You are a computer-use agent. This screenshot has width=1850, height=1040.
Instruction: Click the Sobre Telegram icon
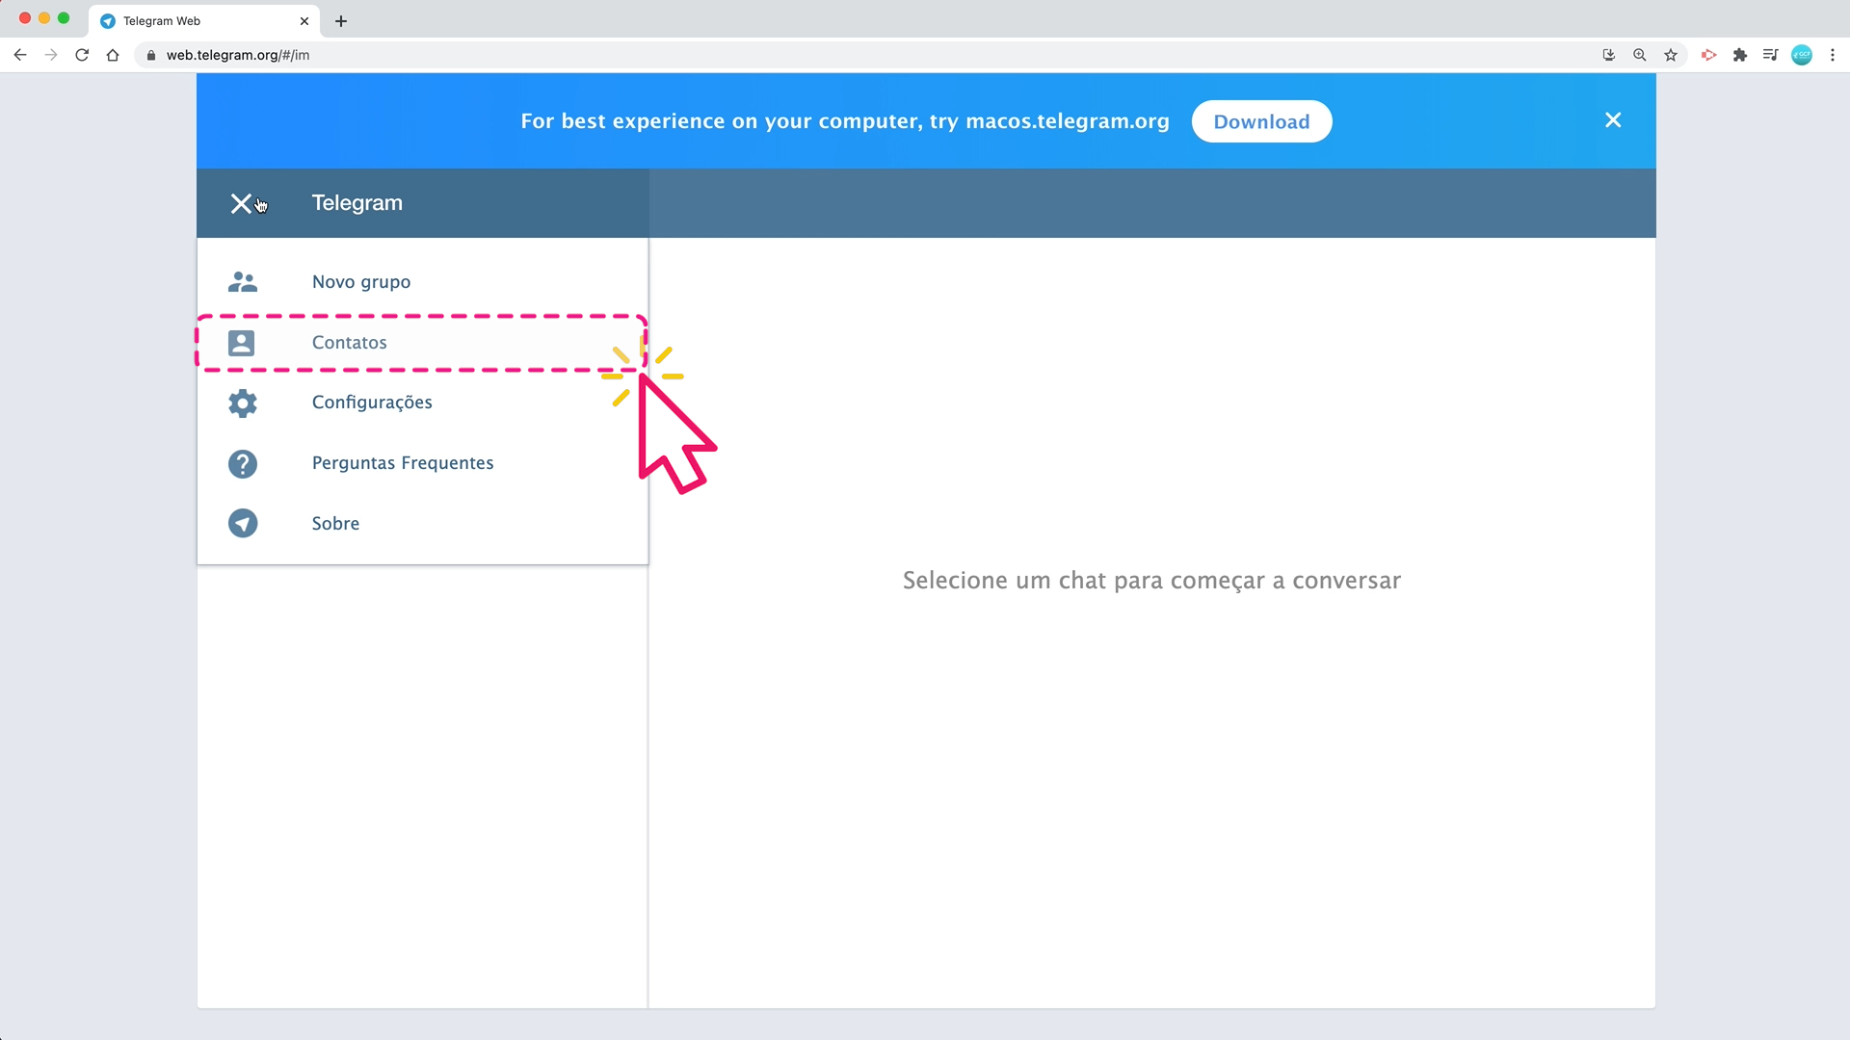pos(242,523)
